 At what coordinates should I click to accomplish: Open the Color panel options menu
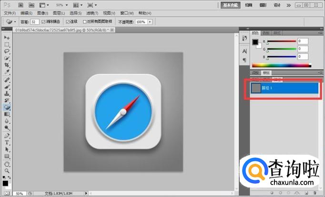point(320,33)
